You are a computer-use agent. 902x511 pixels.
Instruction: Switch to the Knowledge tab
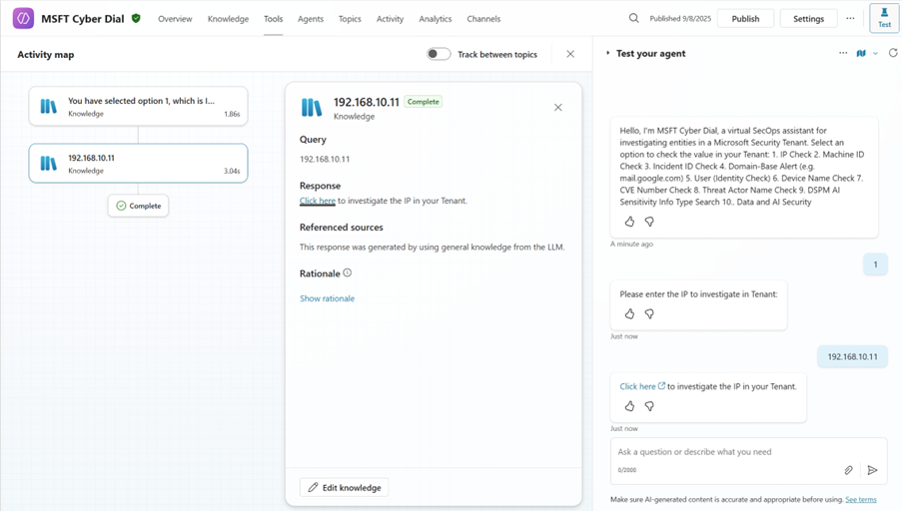(228, 18)
